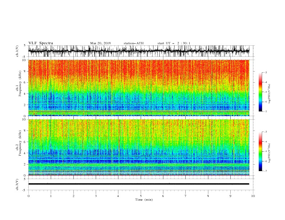Click the date "Mar.20, 2018"
The height and width of the screenshot is (220, 285).
click(x=100, y=43)
